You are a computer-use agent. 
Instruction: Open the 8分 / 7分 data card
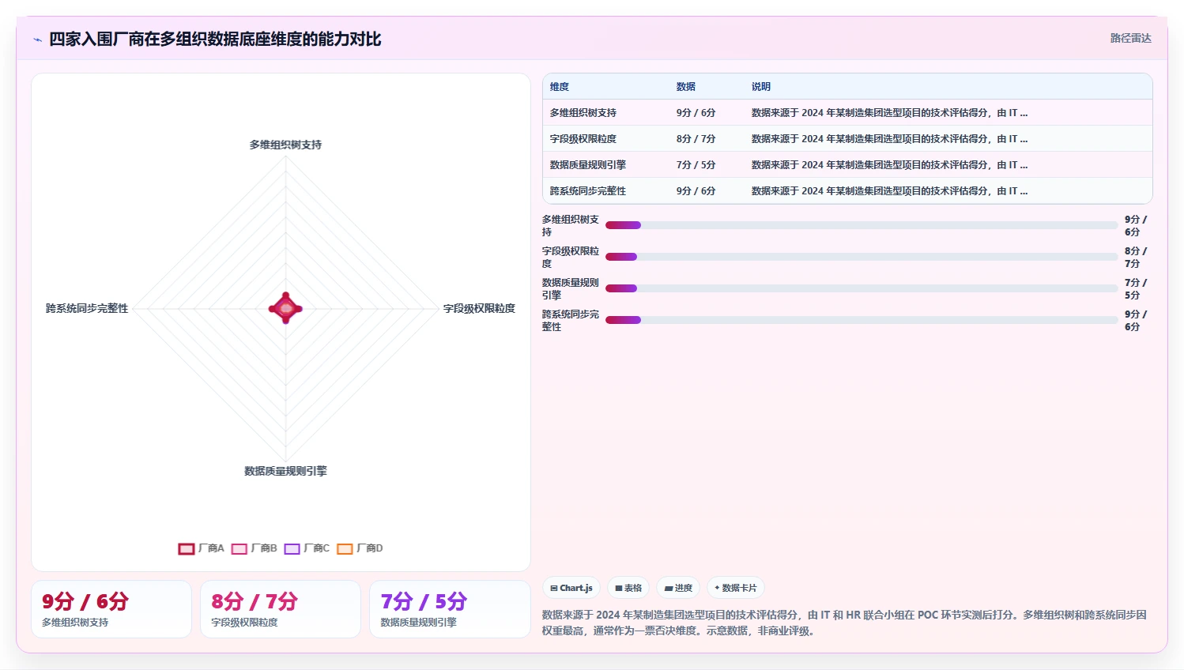tap(281, 609)
